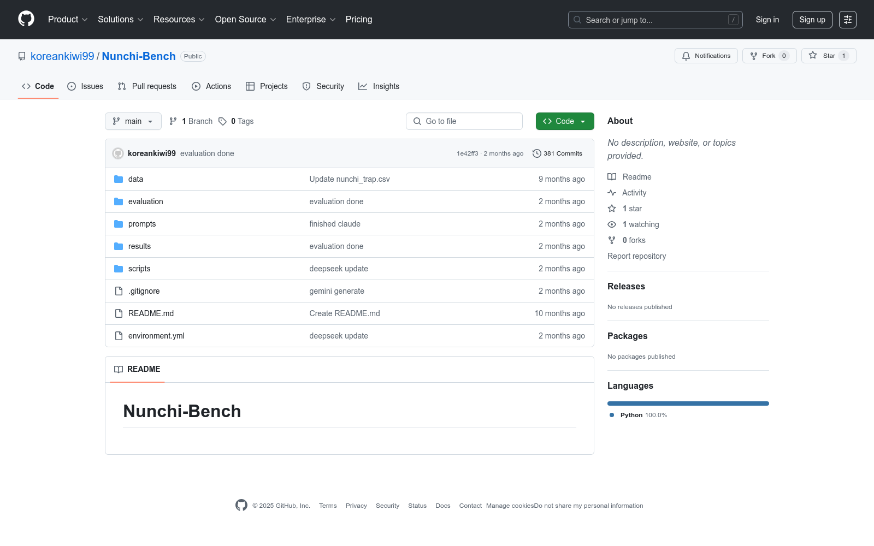874x546 pixels.
Task: Open the evaluation folder
Action: click(146, 201)
